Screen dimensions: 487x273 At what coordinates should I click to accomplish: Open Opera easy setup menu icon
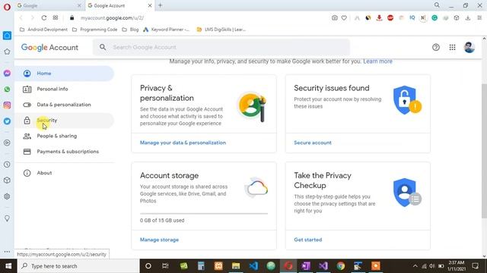[479, 18]
